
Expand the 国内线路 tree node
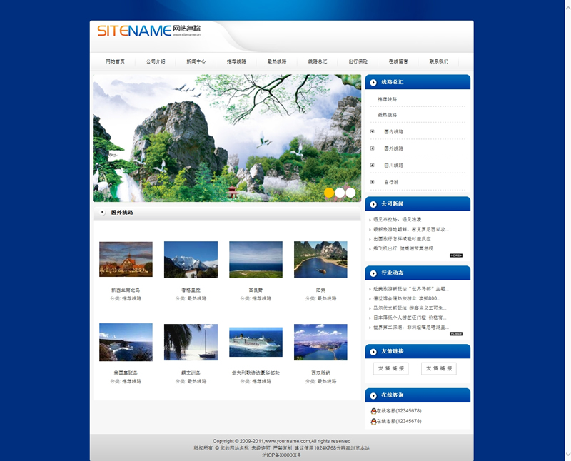(372, 131)
